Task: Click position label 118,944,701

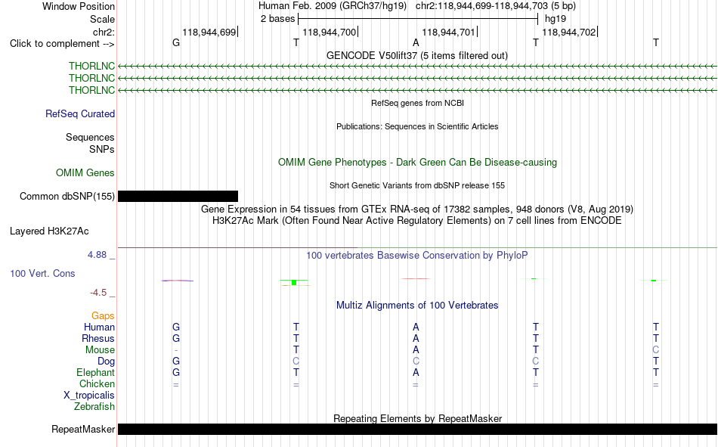Action: click(x=448, y=32)
